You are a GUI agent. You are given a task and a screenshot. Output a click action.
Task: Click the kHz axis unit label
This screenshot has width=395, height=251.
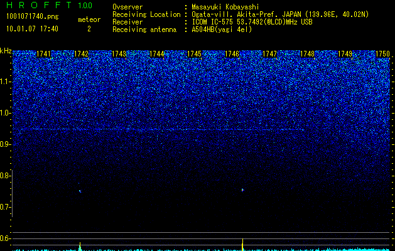(x=6, y=51)
